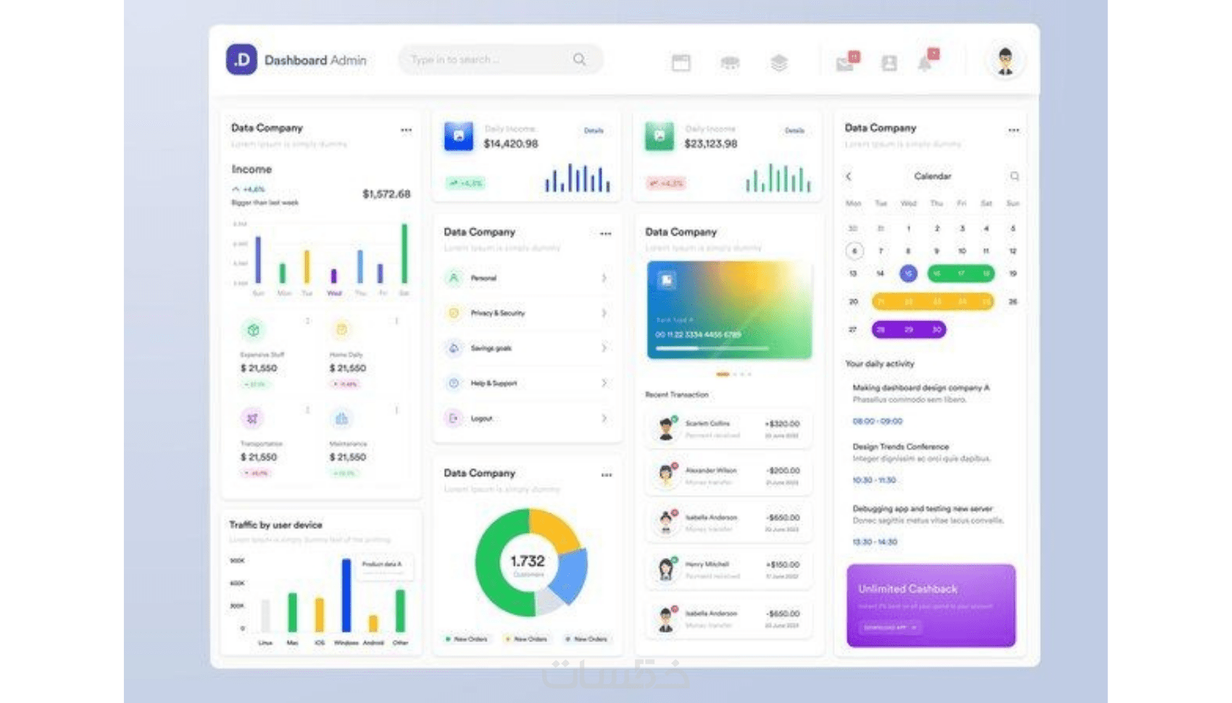Click Download App button on Cashback banner
Viewport: 1232px width, 703px height.
click(x=890, y=628)
